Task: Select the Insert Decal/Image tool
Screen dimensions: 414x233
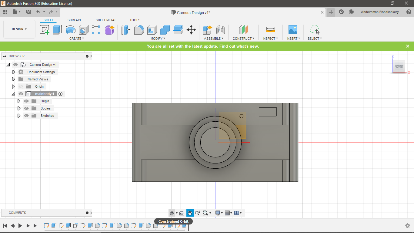Action: tap(293, 30)
